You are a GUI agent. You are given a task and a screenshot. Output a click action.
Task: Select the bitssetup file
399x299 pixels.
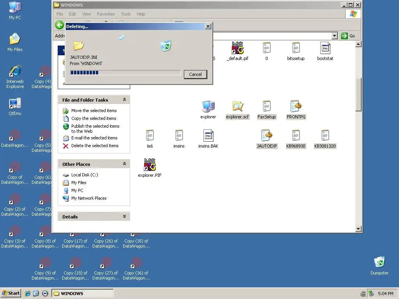tap(296, 51)
